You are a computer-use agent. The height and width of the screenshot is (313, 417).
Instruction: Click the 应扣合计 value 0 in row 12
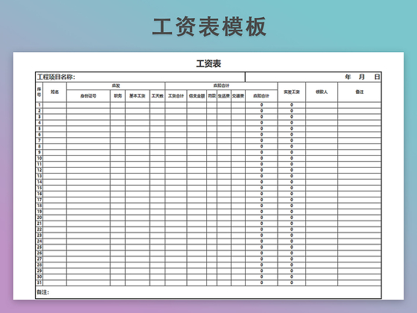(x=261, y=170)
